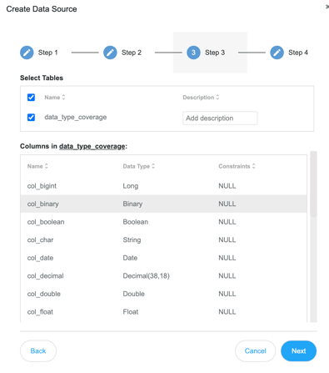This screenshot has width=329, height=373.
Task: Sort tables by Description column arrows
Action: 217,97
